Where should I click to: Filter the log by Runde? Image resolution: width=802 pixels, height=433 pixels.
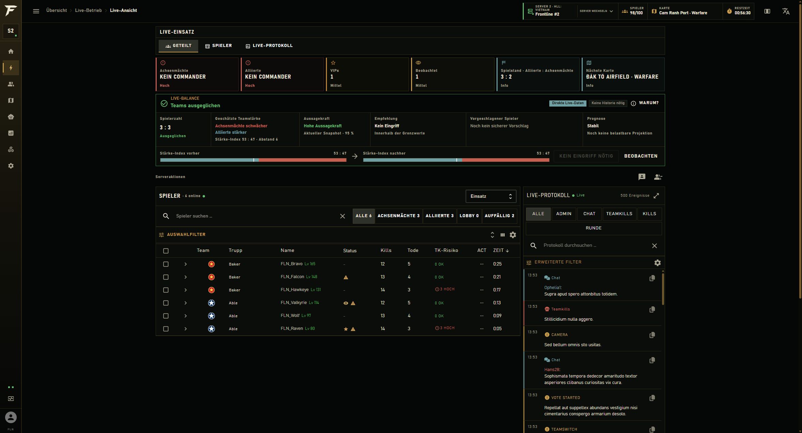coord(594,228)
